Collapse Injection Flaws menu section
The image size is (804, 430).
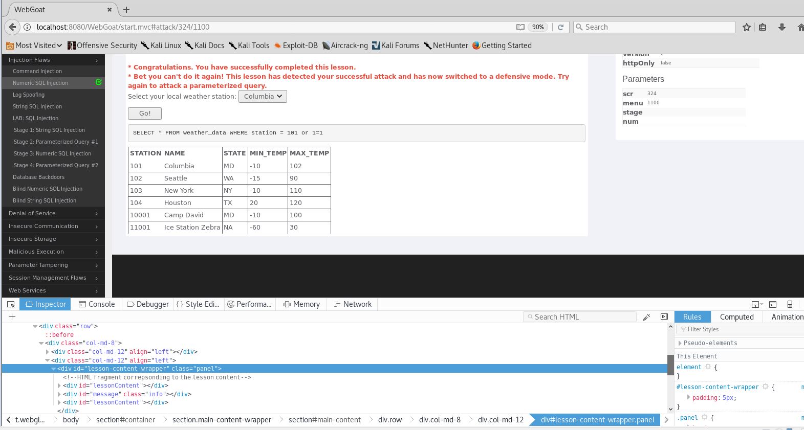pyautogui.click(x=53, y=60)
